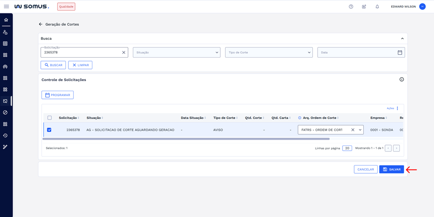434x217 pixels.
Task: Click the Salvar button
Action: pos(391,169)
